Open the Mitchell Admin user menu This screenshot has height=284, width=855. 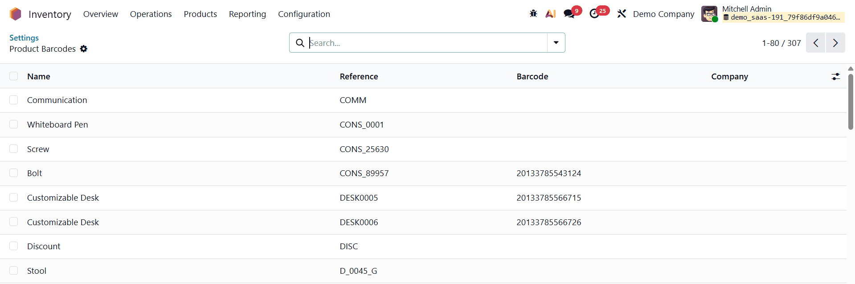coord(773,13)
